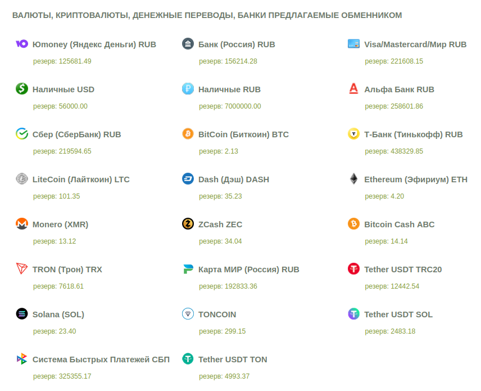
Task: Open the Система Быстрых Платежей СБП link
Action: pyautogui.click(x=101, y=359)
